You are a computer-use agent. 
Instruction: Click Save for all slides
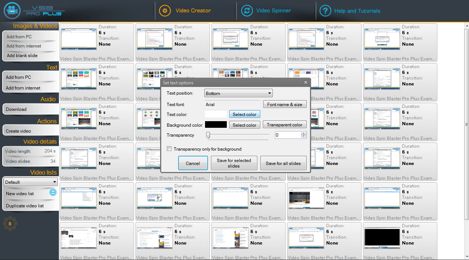(283, 163)
